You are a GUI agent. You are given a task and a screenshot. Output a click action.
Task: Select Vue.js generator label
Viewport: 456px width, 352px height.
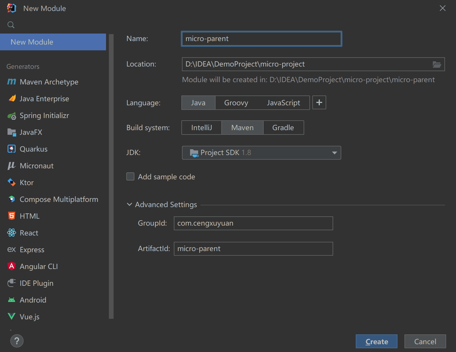30,317
